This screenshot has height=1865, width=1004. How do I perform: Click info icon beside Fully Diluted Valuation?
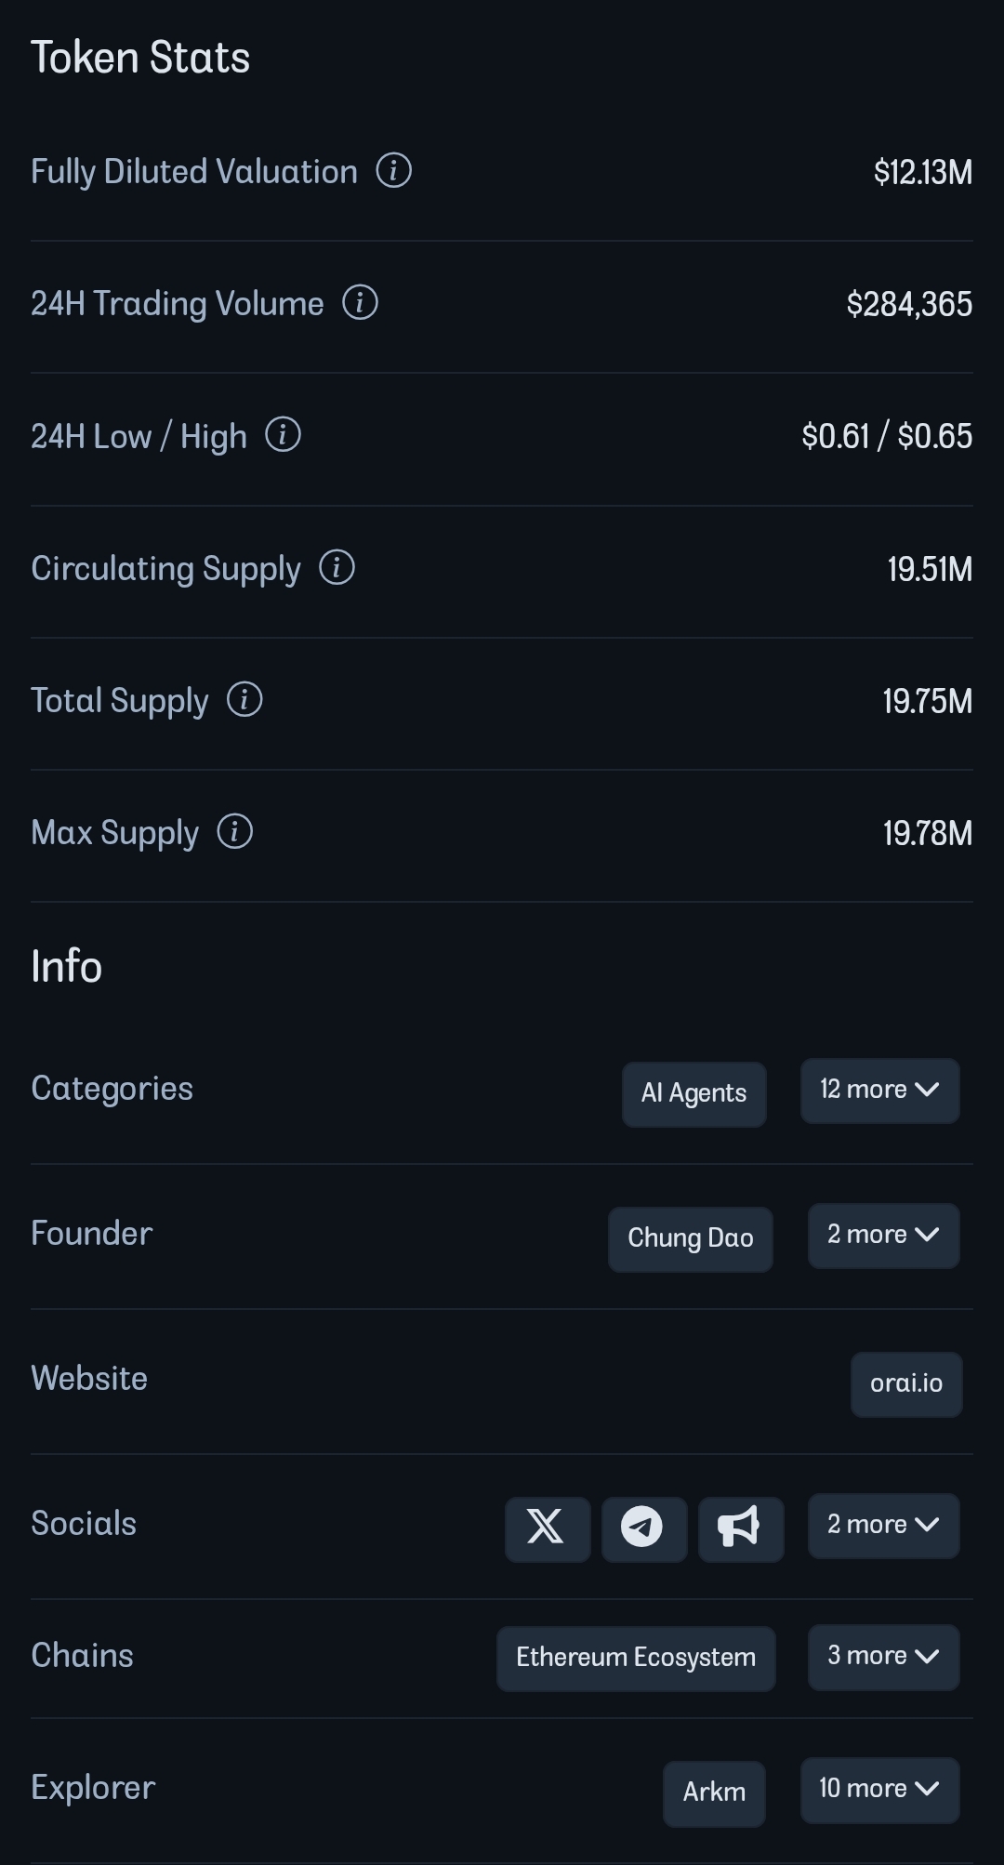point(393,171)
